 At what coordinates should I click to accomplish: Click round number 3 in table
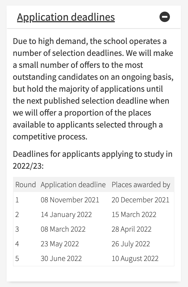coord(17,229)
